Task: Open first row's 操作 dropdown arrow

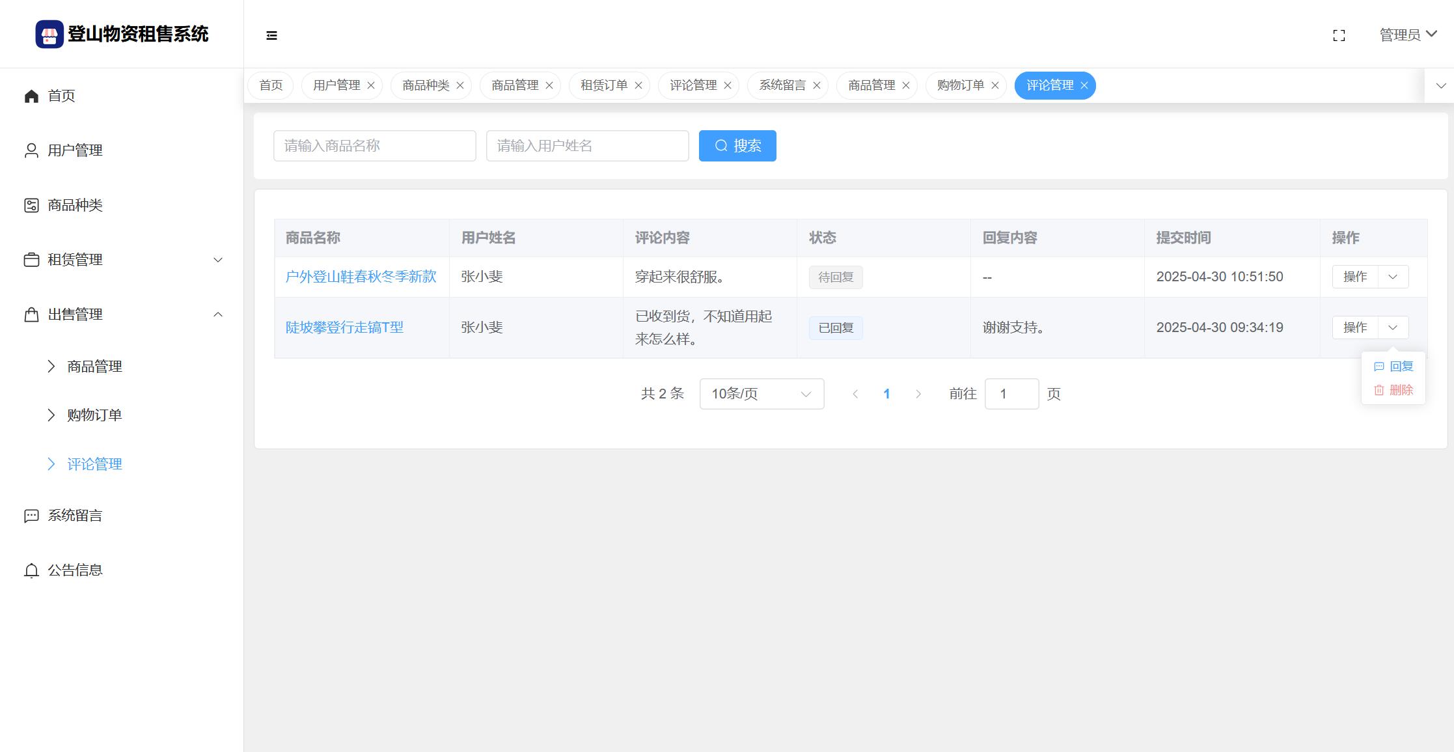Action: (1393, 277)
